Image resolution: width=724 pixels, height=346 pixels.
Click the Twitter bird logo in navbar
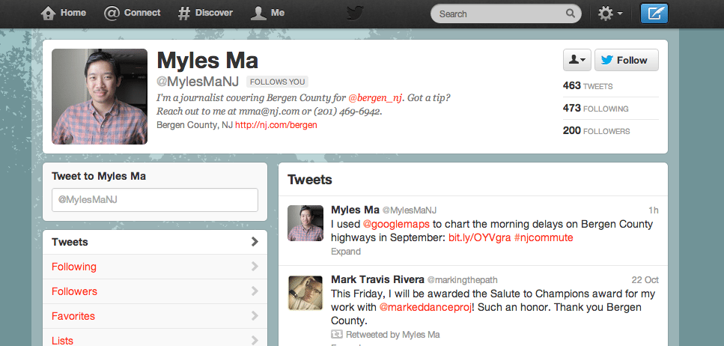click(355, 13)
